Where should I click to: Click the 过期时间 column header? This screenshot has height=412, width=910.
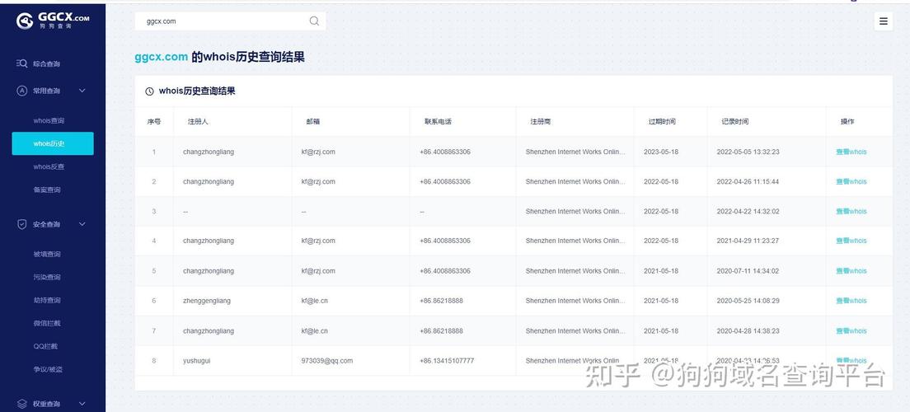point(662,122)
